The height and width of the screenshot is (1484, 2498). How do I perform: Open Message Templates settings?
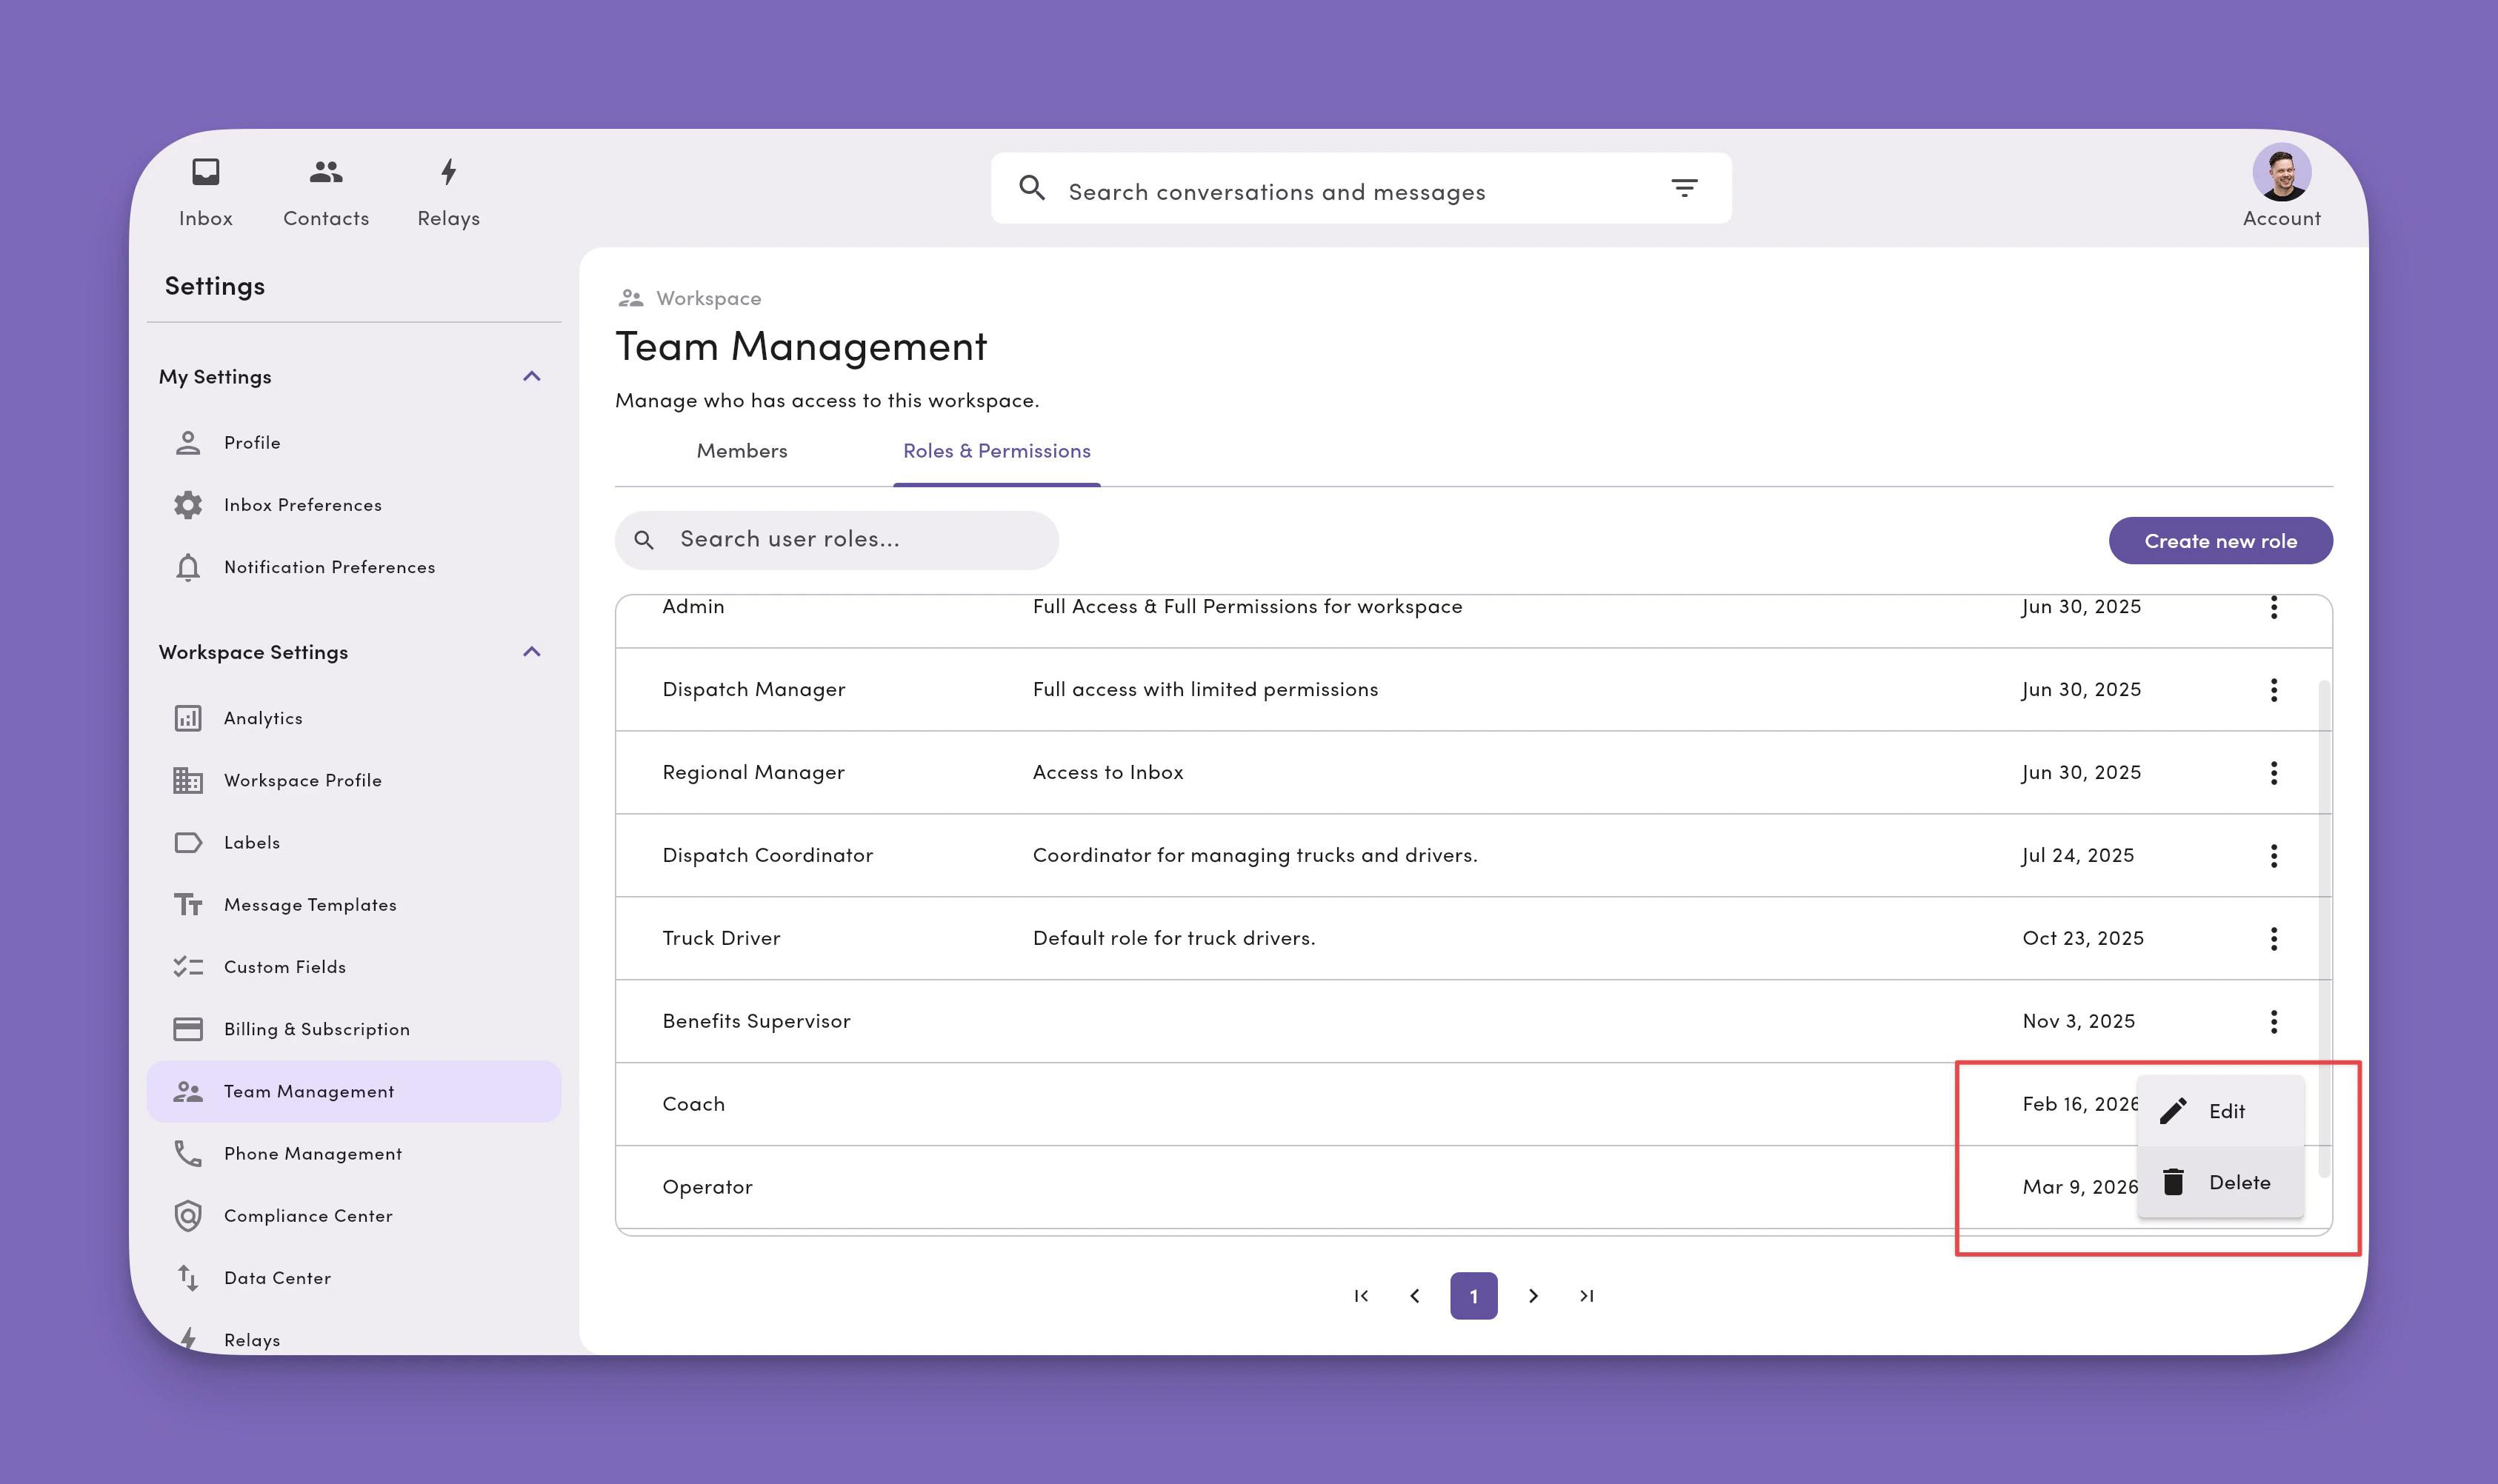pyautogui.click(x=354, y=905)
